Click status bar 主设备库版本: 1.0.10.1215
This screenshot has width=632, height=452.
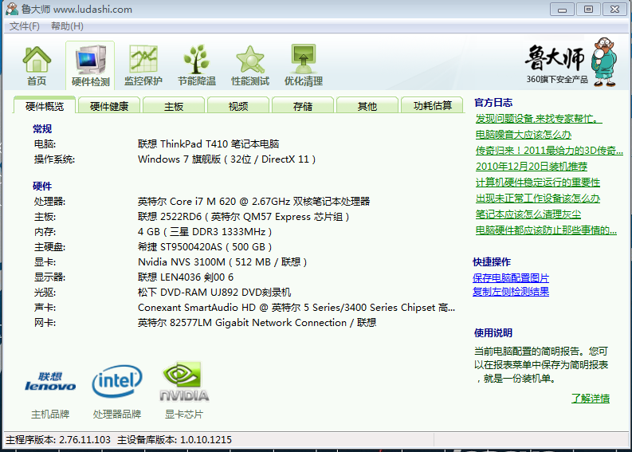pyautogui.click(x=175, y=439)
